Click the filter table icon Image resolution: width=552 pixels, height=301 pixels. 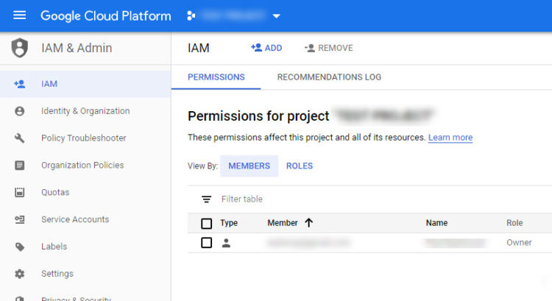click(207, 199)
